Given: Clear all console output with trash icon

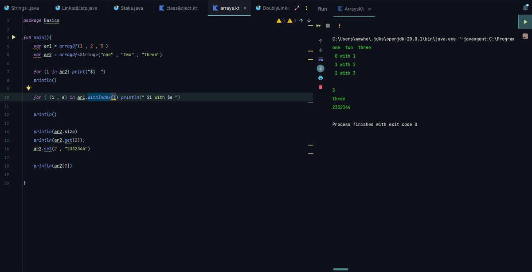Looking at the screenshot, I should (321, 87).
